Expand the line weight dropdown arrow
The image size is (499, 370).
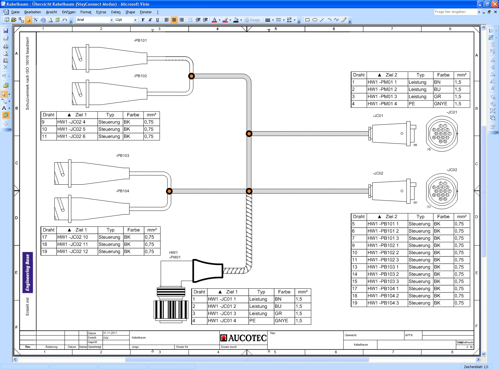pos(273,20)
